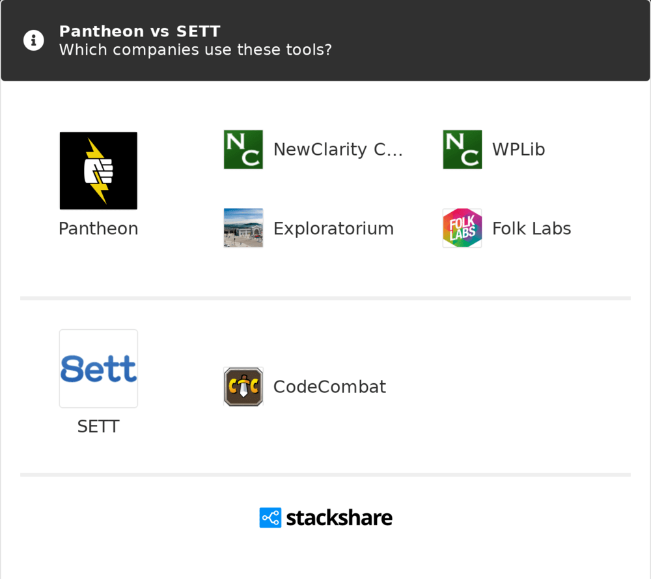This screenshot has height=579, width=651.
Task: Click the SETT label under logo
Action: pyautogui.click(x=98, y=426)
